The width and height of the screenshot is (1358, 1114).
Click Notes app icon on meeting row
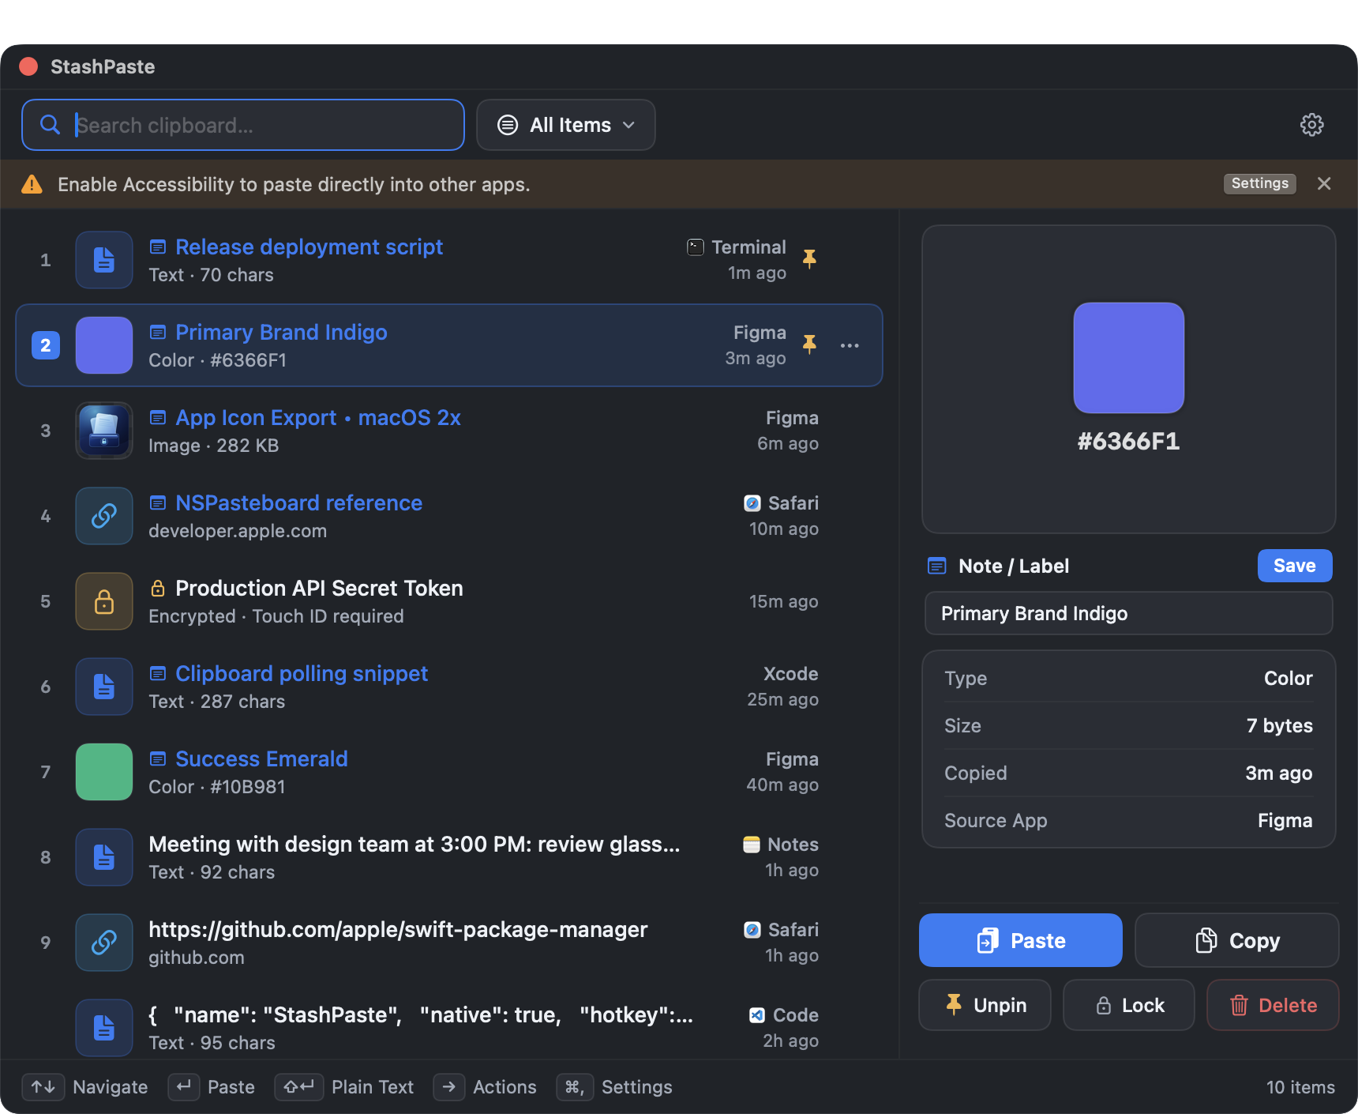(752, 845)
